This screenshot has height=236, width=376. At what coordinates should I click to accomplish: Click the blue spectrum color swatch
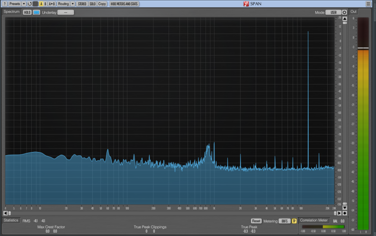pyautogui.click(x=36, y=12)
